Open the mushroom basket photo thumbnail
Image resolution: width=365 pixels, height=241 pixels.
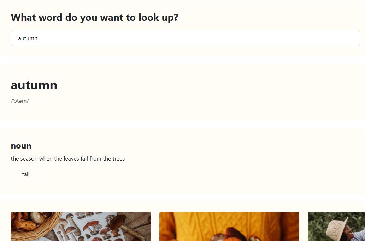81,227
